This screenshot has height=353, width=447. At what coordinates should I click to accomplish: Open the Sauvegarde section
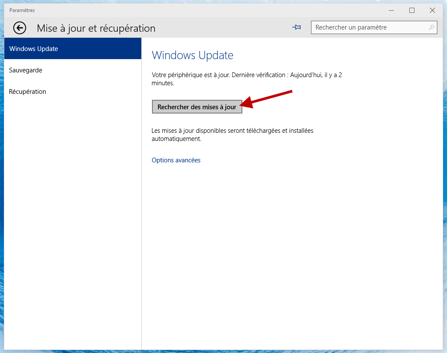click(x=73, y=70)
